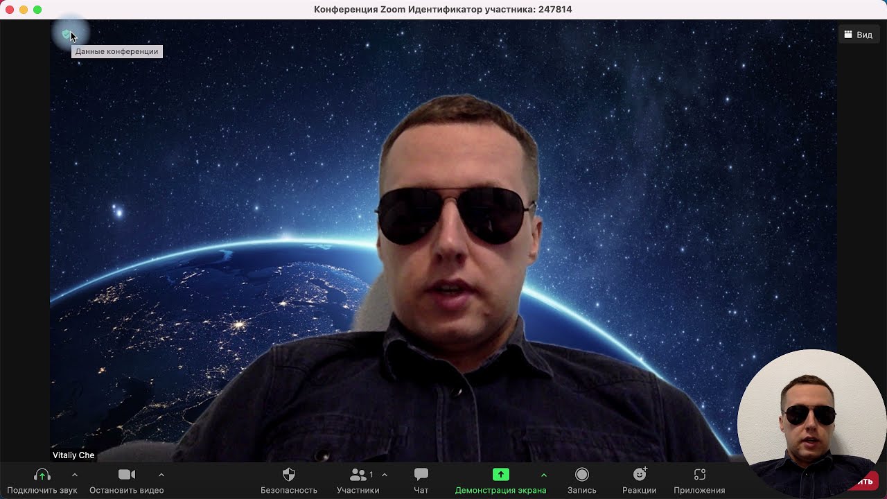Start Демонстрация экрана screen share
This screenshot has width=887, height=499.
pyautogui.click(x=500, y=480)
